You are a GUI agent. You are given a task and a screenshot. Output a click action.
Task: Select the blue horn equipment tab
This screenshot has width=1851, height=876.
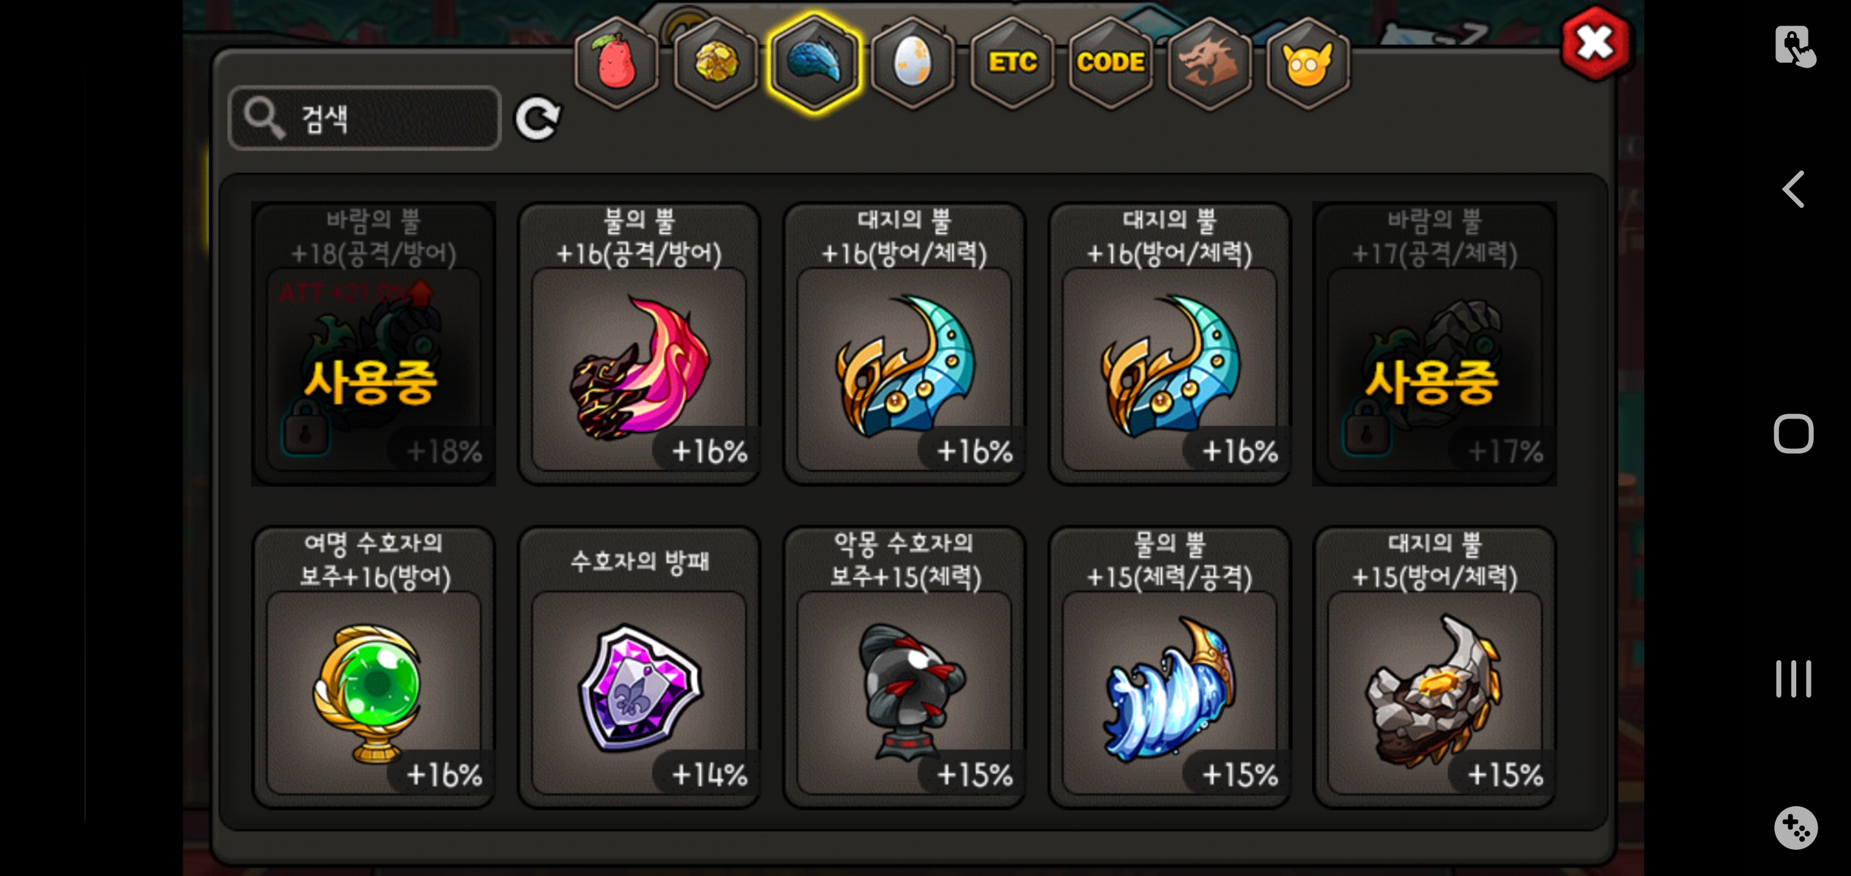coord(814,63)
